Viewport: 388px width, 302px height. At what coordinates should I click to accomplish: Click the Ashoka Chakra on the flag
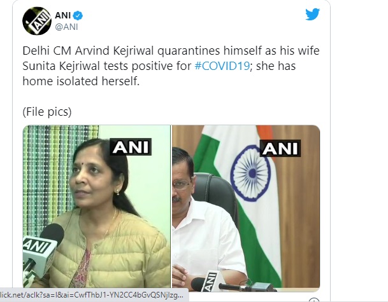[250, 173]
